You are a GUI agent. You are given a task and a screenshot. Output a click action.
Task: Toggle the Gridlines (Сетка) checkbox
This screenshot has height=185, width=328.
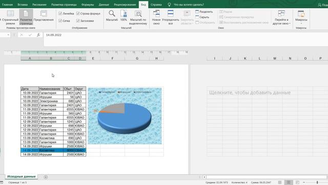click(x=60, y=21)
